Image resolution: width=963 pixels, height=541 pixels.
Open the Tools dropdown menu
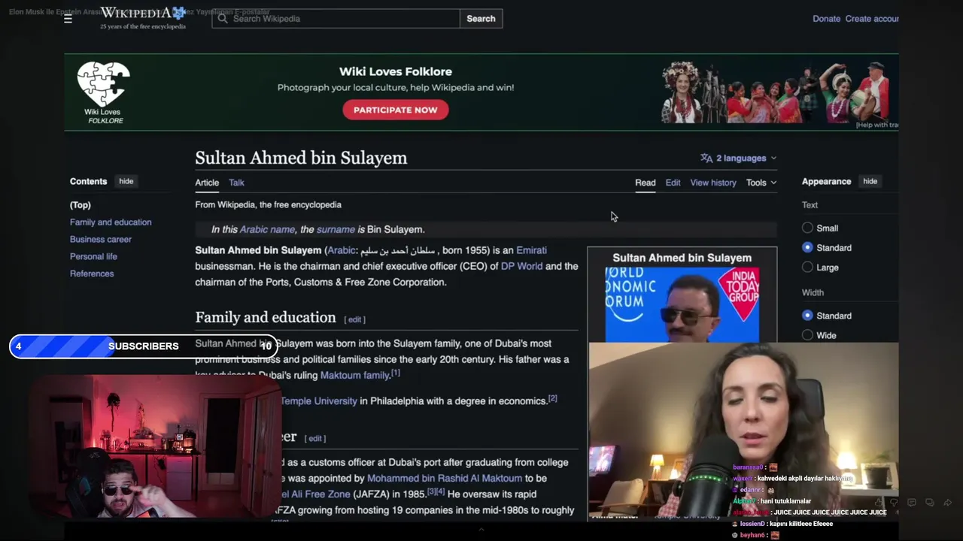click(761, 183)
